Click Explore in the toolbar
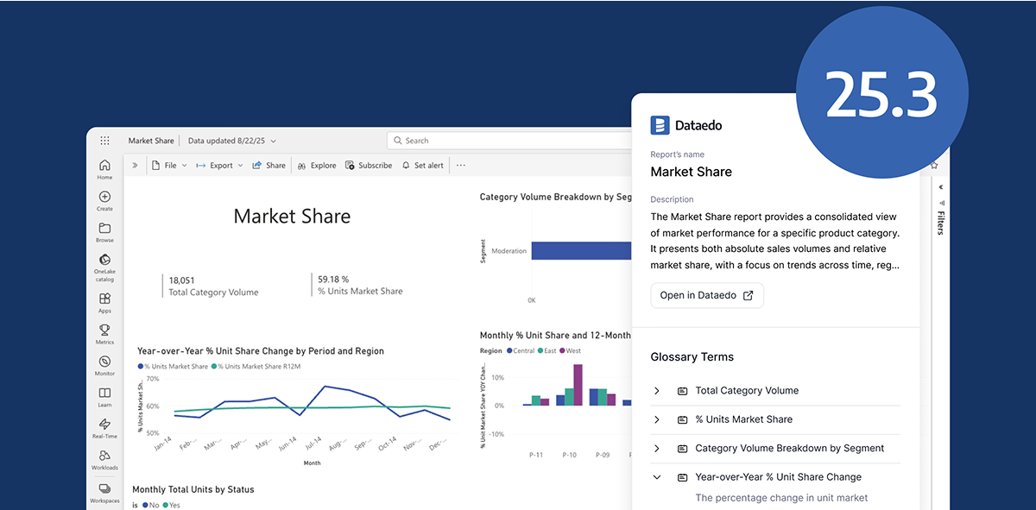The image size is (1036, 510). pos(317,165)
